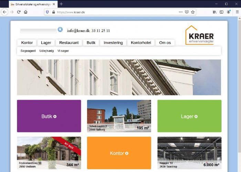The image size is (241, 172).
Task: Click the Udlej/sælg link
Action: tap(46, 51)
